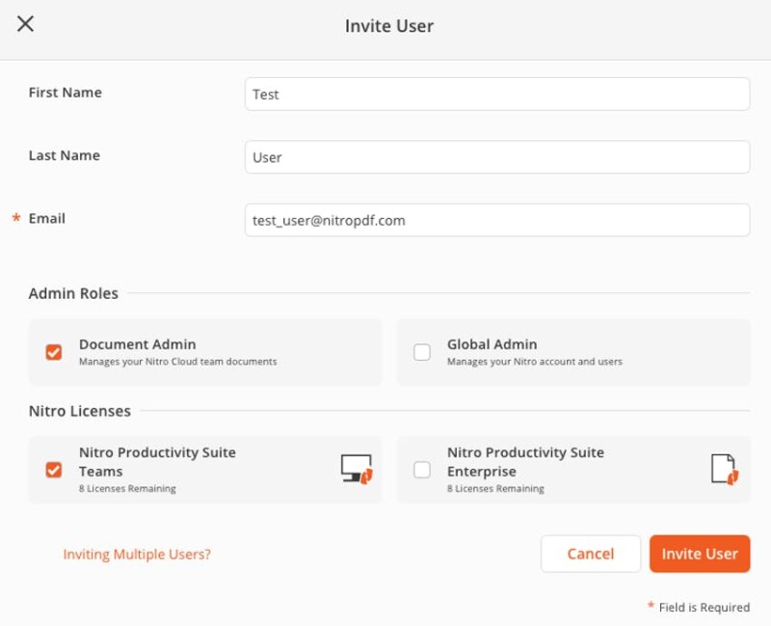Click the Nitro Licenses section heading
Screen dimensions: 771x626
tap(80, 411)
